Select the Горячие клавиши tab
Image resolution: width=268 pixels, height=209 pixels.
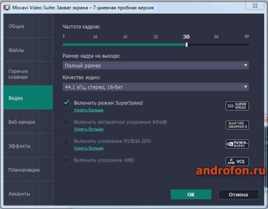click(28, 74)
